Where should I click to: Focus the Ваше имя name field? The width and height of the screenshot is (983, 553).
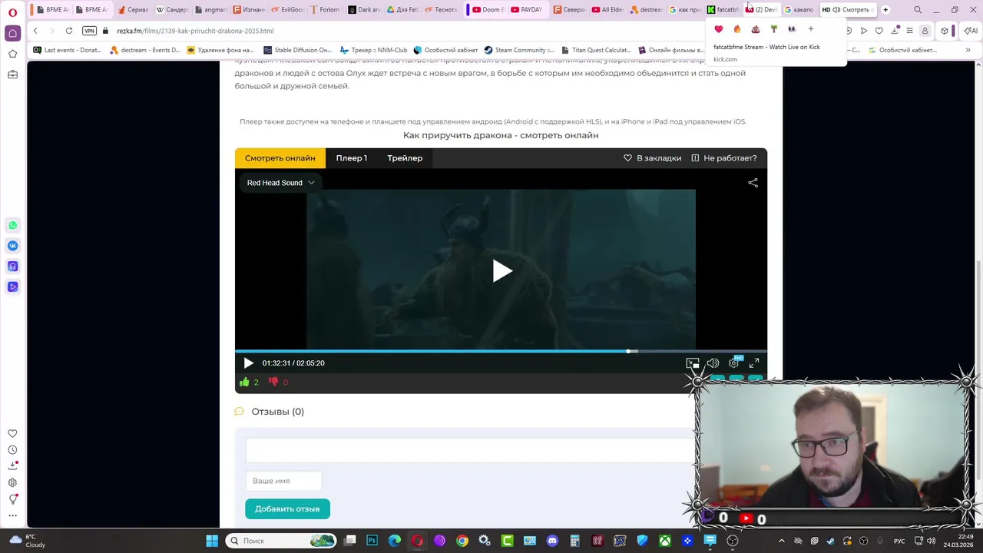[283, 481]
